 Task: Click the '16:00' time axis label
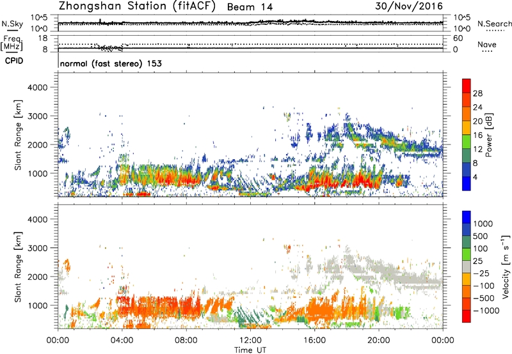314,341
